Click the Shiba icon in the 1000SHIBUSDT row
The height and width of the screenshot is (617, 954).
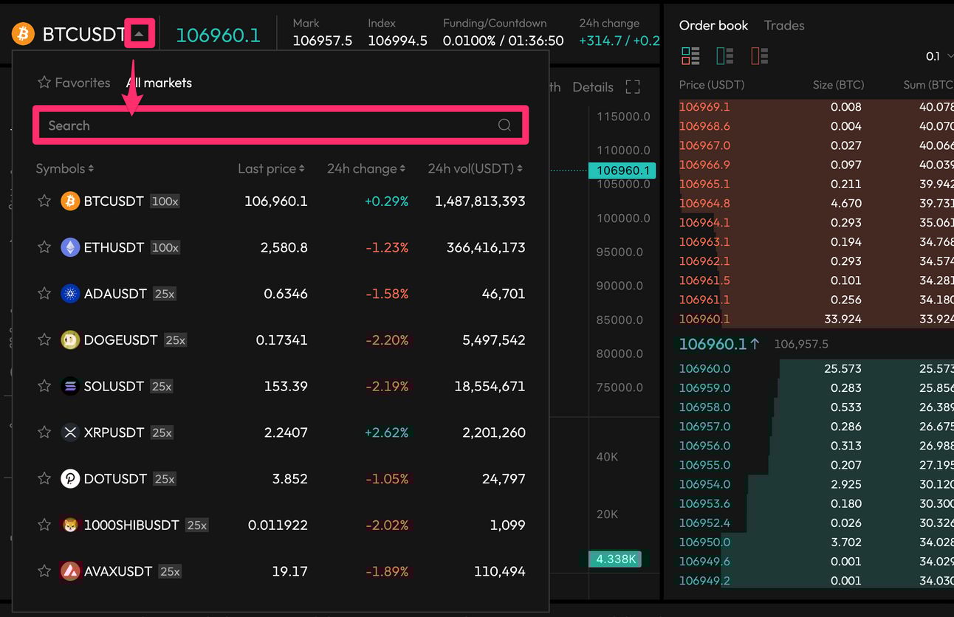click(70, 525)
